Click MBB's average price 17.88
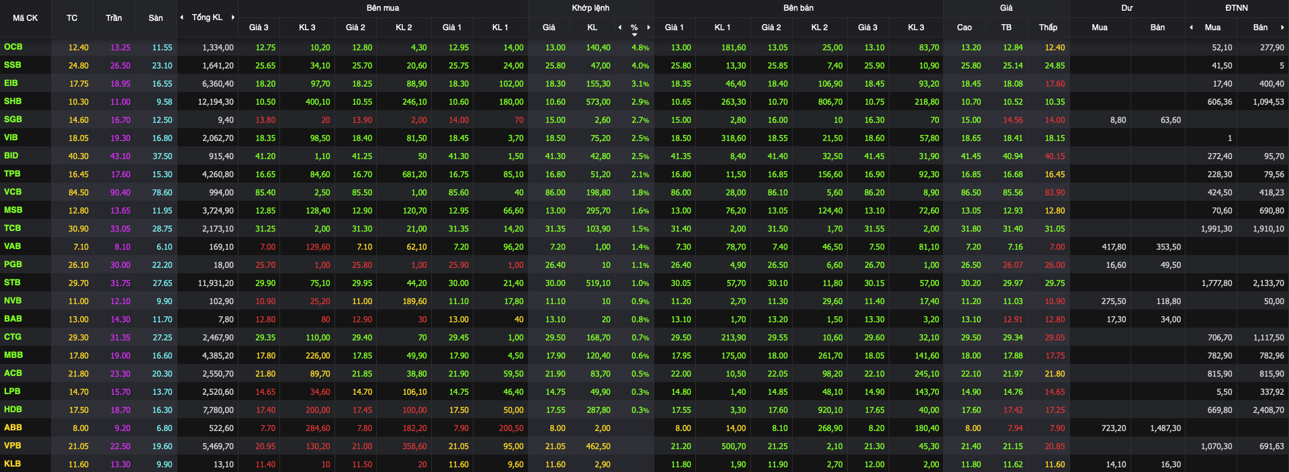Viewport: 1289px width, 472px height. point(1013,356)
